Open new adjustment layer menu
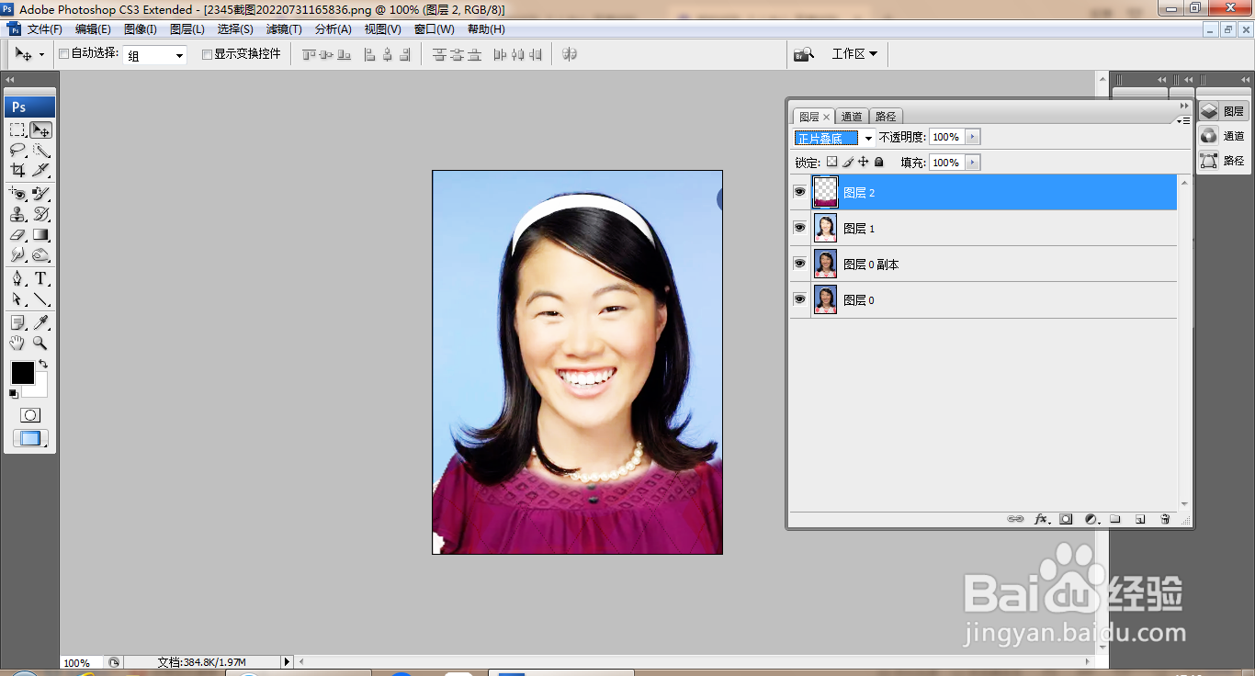This screenshot has height=676, width=1255. [x=1091, y=519]
